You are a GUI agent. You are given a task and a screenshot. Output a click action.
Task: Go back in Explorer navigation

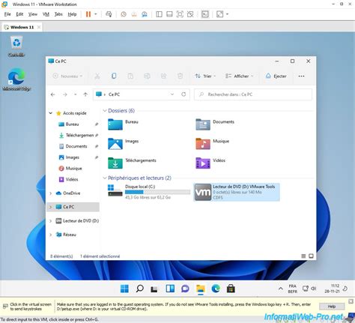(x=52, y=94)
